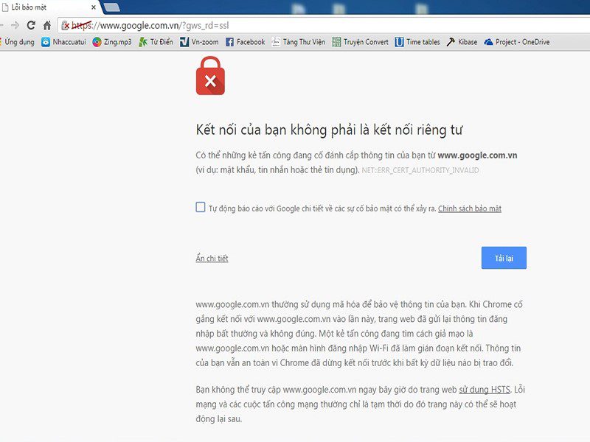590x442 pixels.
Task: Open the Time tables bookmark
Action: (x=417, y=42)
